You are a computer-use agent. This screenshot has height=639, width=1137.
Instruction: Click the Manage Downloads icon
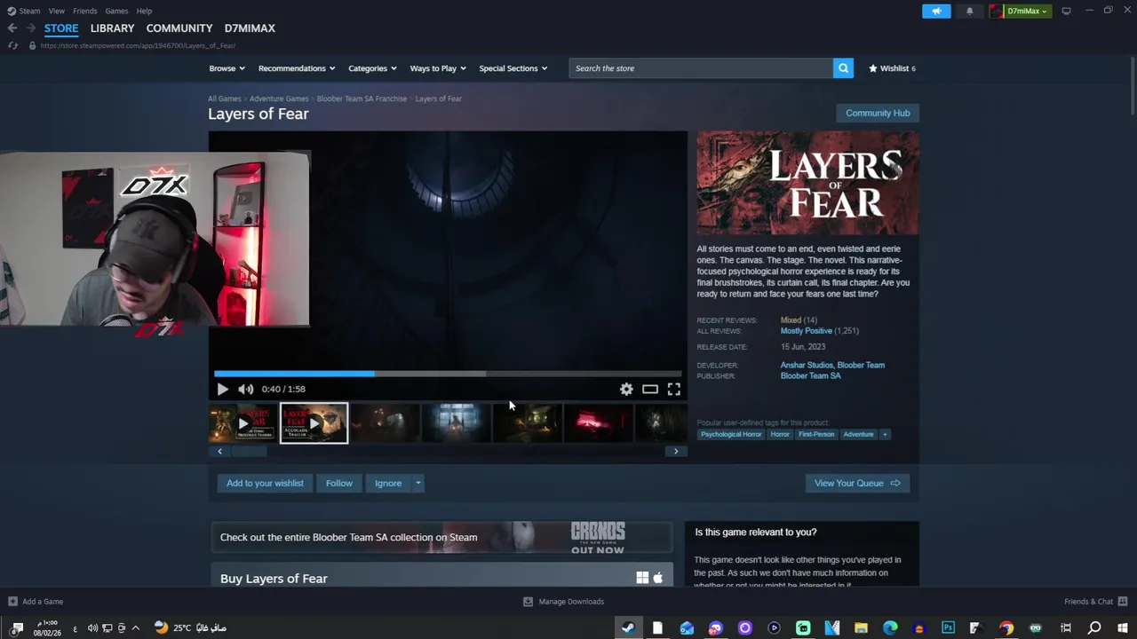(x=528, y=602)
